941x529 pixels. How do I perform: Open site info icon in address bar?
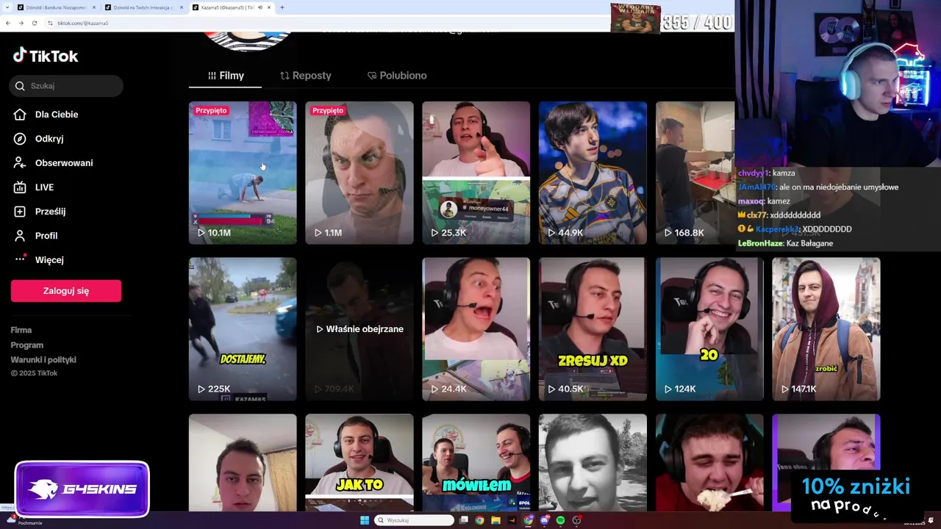tap(50, 23)
